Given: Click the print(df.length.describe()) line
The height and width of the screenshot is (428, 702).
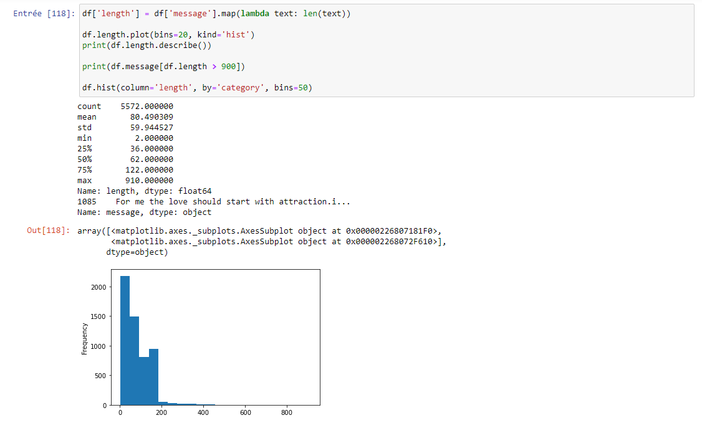Looking at the screenshot, I should point(147,45).
